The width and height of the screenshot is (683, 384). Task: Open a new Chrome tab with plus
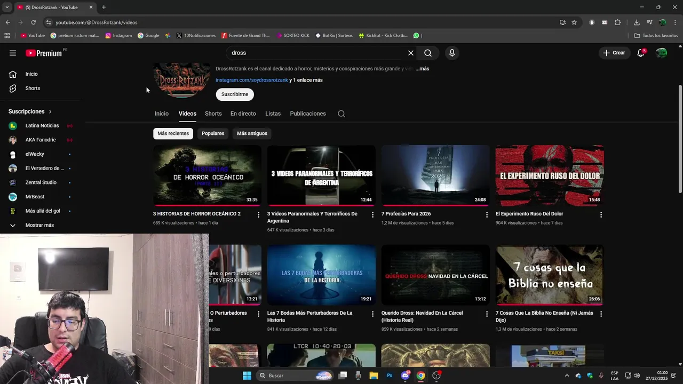point(104,7)
